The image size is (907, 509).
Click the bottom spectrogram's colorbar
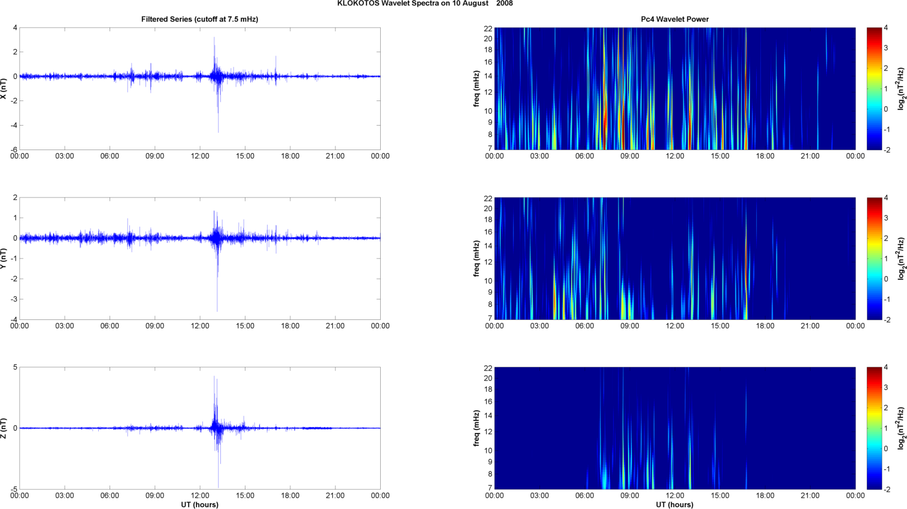874,428
